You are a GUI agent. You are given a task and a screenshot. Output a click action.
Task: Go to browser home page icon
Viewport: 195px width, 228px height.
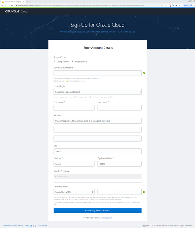[x=12, y=6]
